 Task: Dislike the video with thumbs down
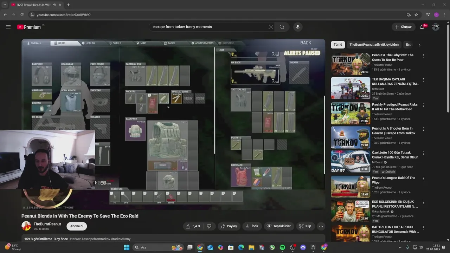pos(209,226)
